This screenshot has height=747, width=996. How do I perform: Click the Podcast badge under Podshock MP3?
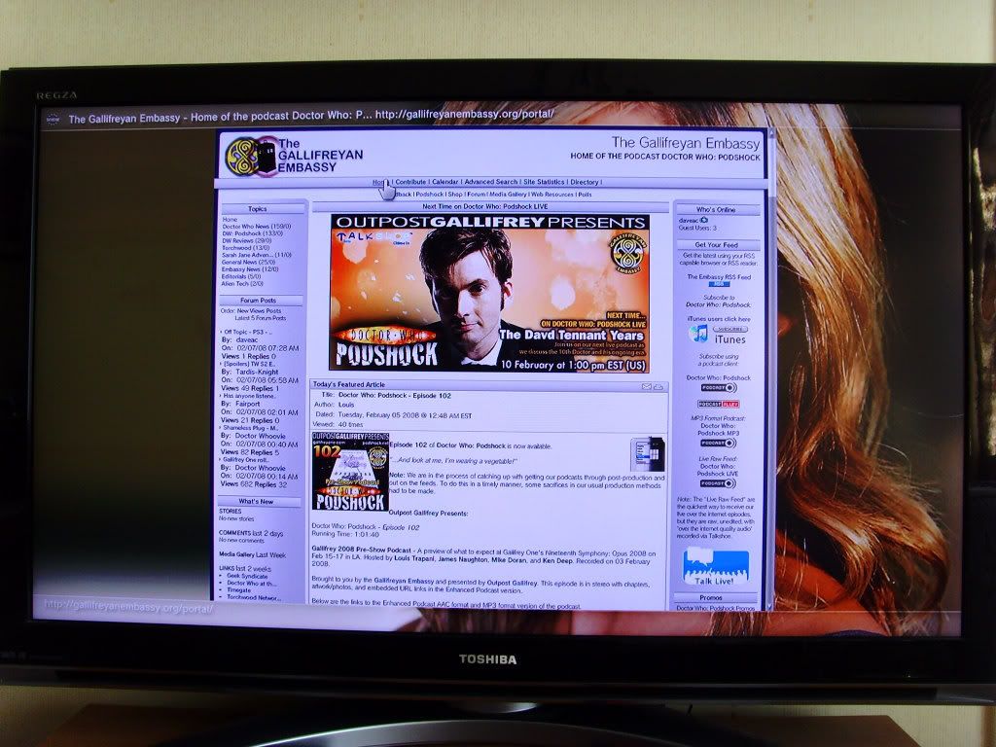tap(719, 443)
